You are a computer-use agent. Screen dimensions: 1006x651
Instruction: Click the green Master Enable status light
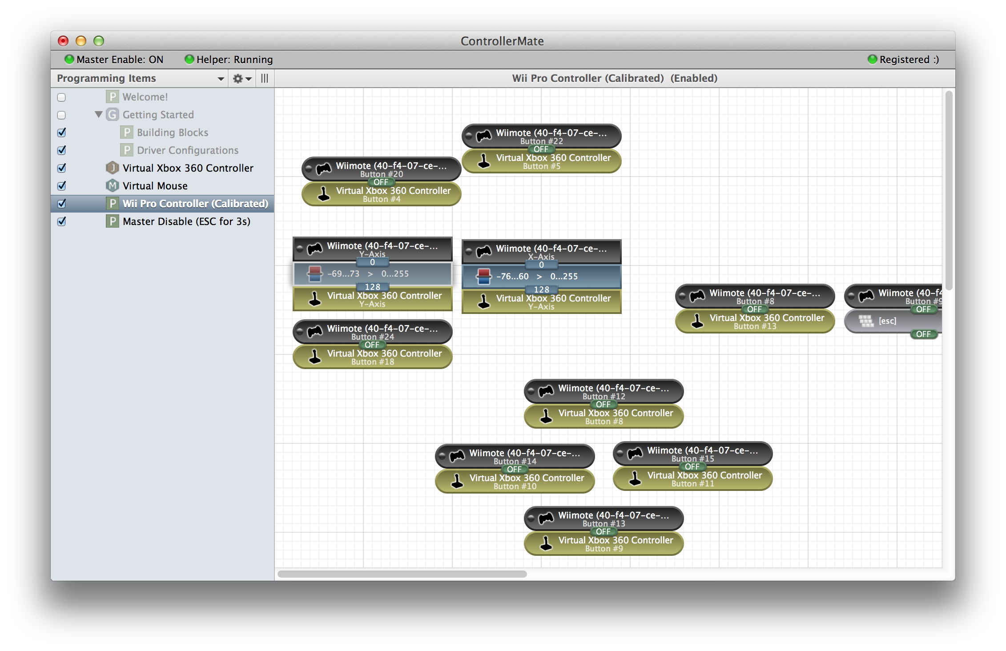click(x=69, y=59)
